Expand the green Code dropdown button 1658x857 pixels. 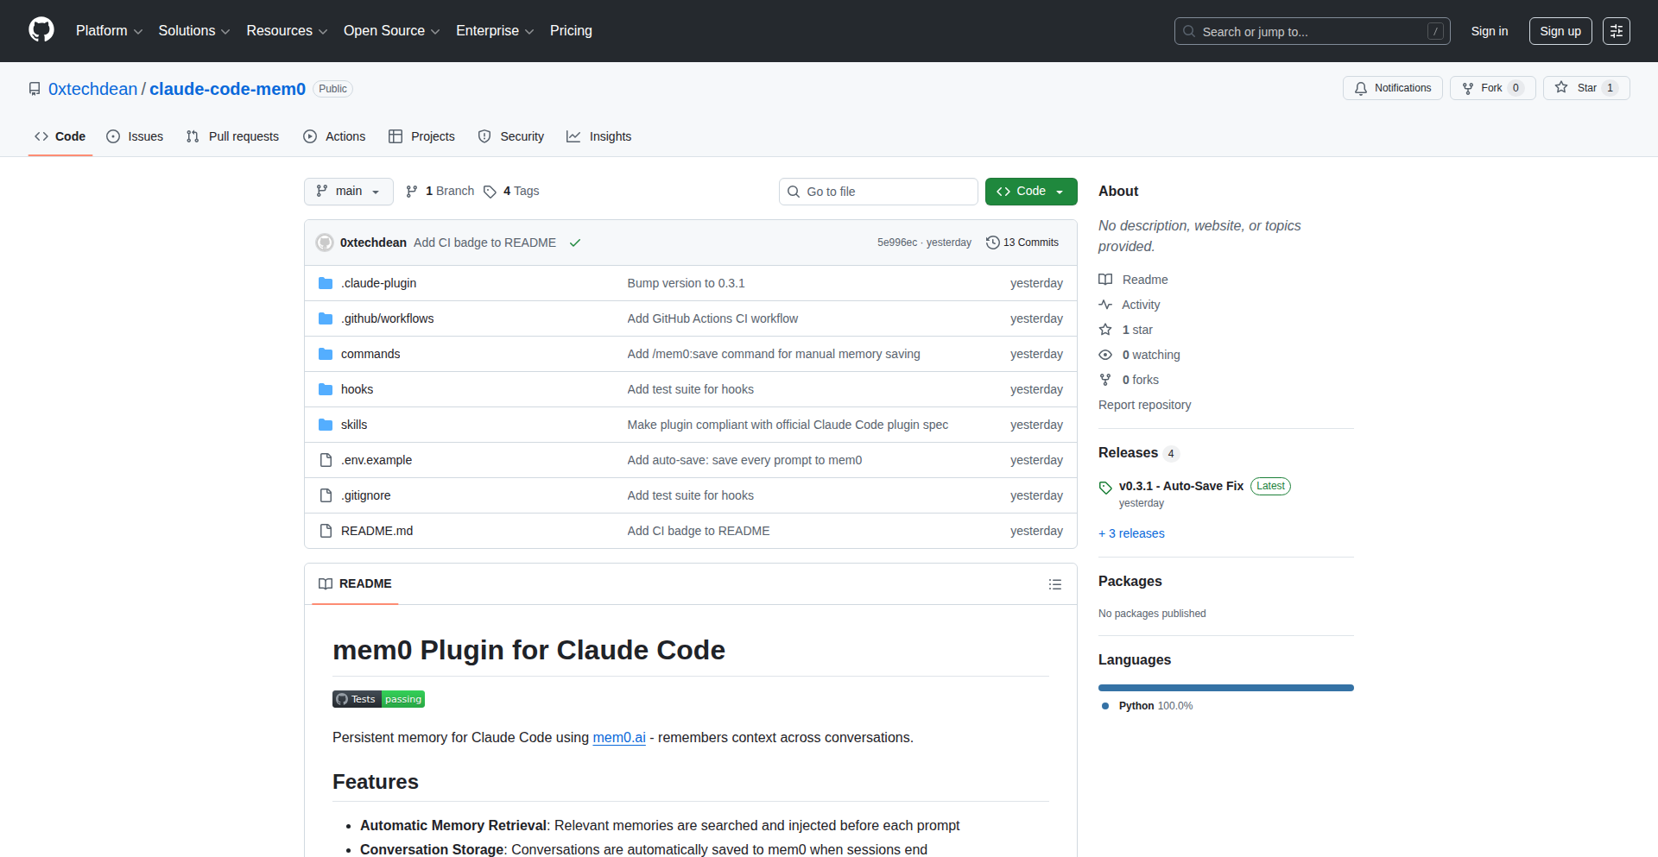[1030, 192]
